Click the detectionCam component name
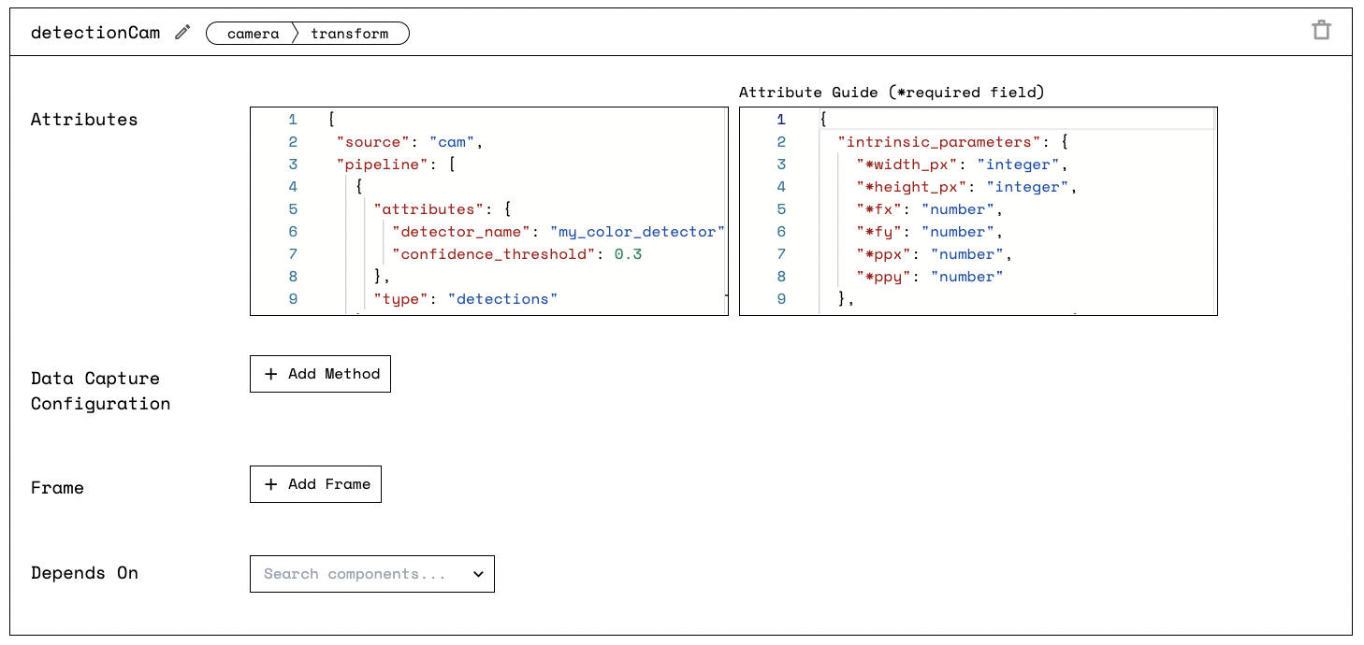This screenshot has width=1364, height=645. click(94, 31)
